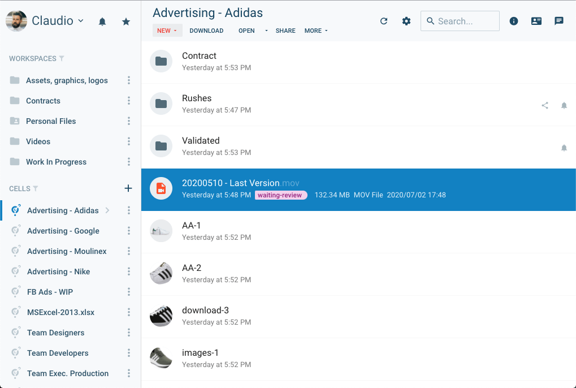Open the NEW dropdown menu

pyautogui.click(x=167, y=31)
